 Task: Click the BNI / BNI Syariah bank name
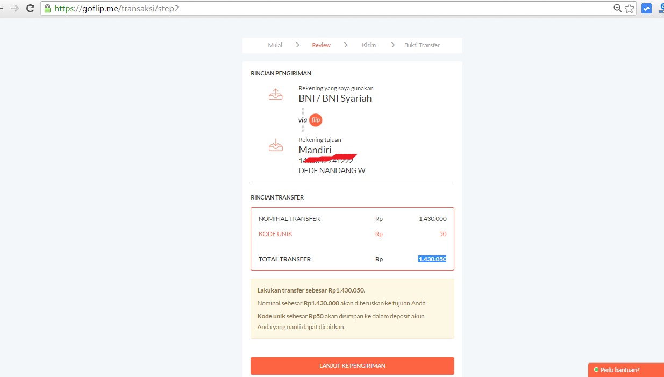pyautogui.click(x=335, y=98)
